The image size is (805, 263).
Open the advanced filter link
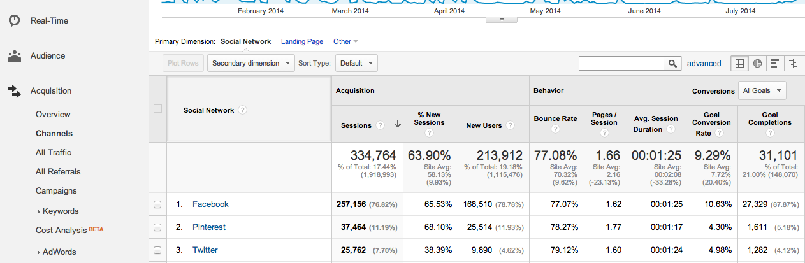click(704, 64)
